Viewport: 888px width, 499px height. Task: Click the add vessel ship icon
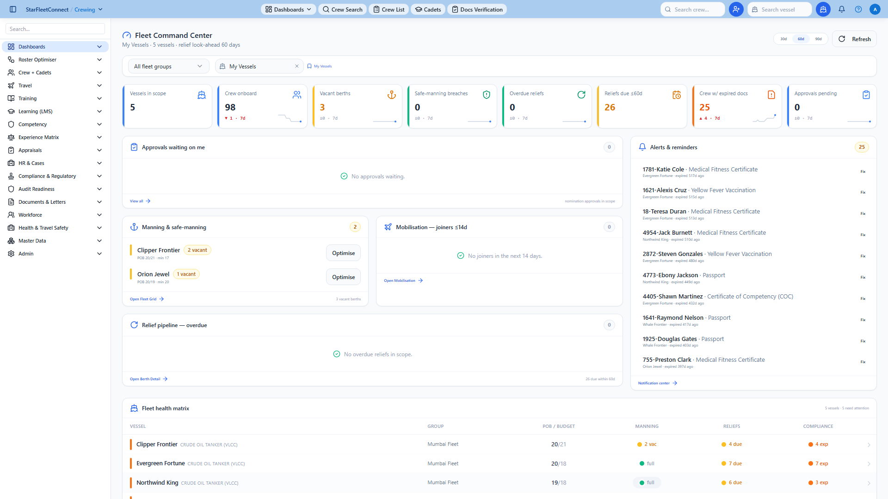[823, 9]
